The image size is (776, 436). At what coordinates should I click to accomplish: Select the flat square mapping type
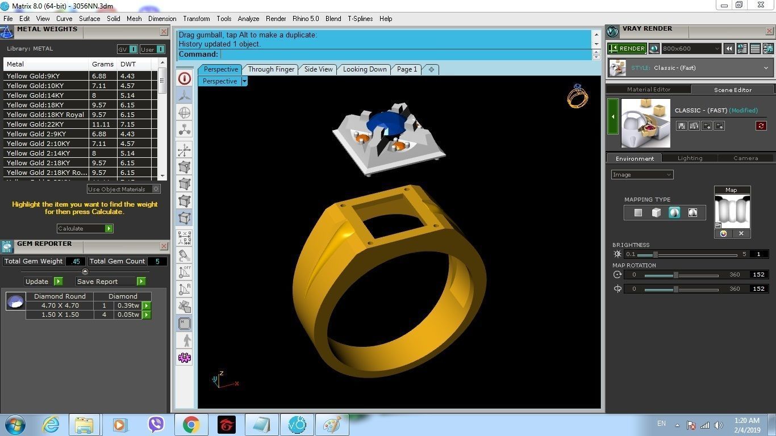click(638, 213)
